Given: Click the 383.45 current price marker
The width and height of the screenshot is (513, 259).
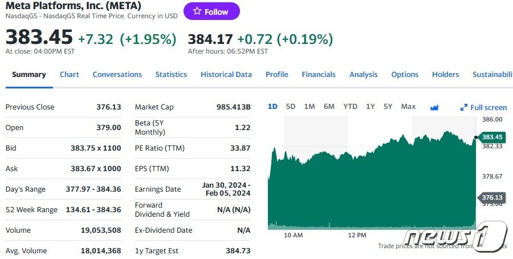Looking at the screenshot, I should click(x=491, y=137).
